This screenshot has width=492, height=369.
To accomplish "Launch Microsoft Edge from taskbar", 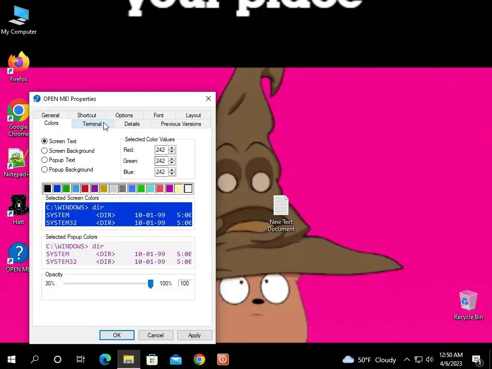I will tap(105, 359).
